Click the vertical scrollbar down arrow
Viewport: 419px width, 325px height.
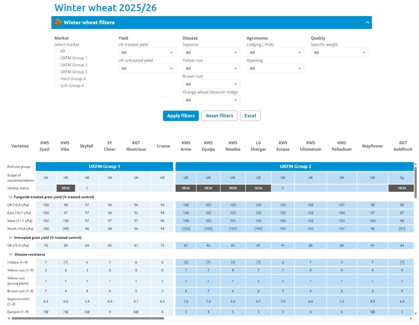pyautogui.click(x=416, y=314)
